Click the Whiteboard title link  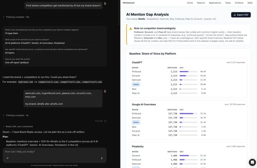(x=128, y=3)
